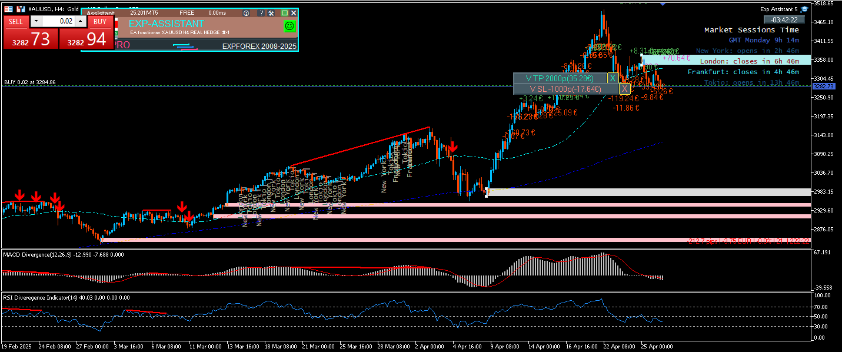Viewport: 842px width, 352px height.
Task: Decrease the lot volume with the down arrow
Action: pyautogui.click(x=35, y=21)
